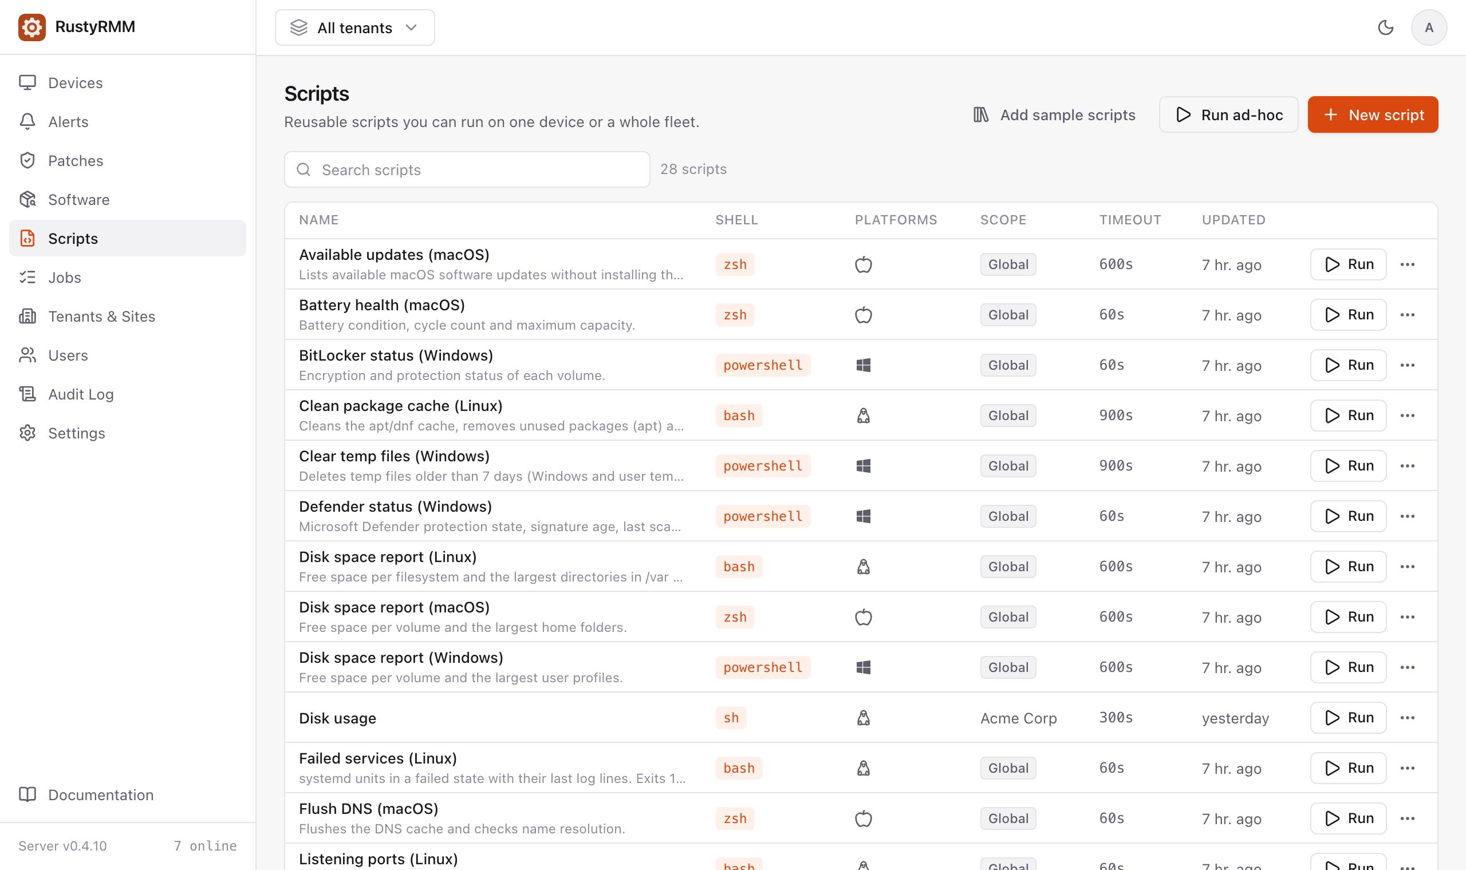This screenshot has width=1466, height=870.
Task: Click Run ad-hoc button
Action: 1228,114
